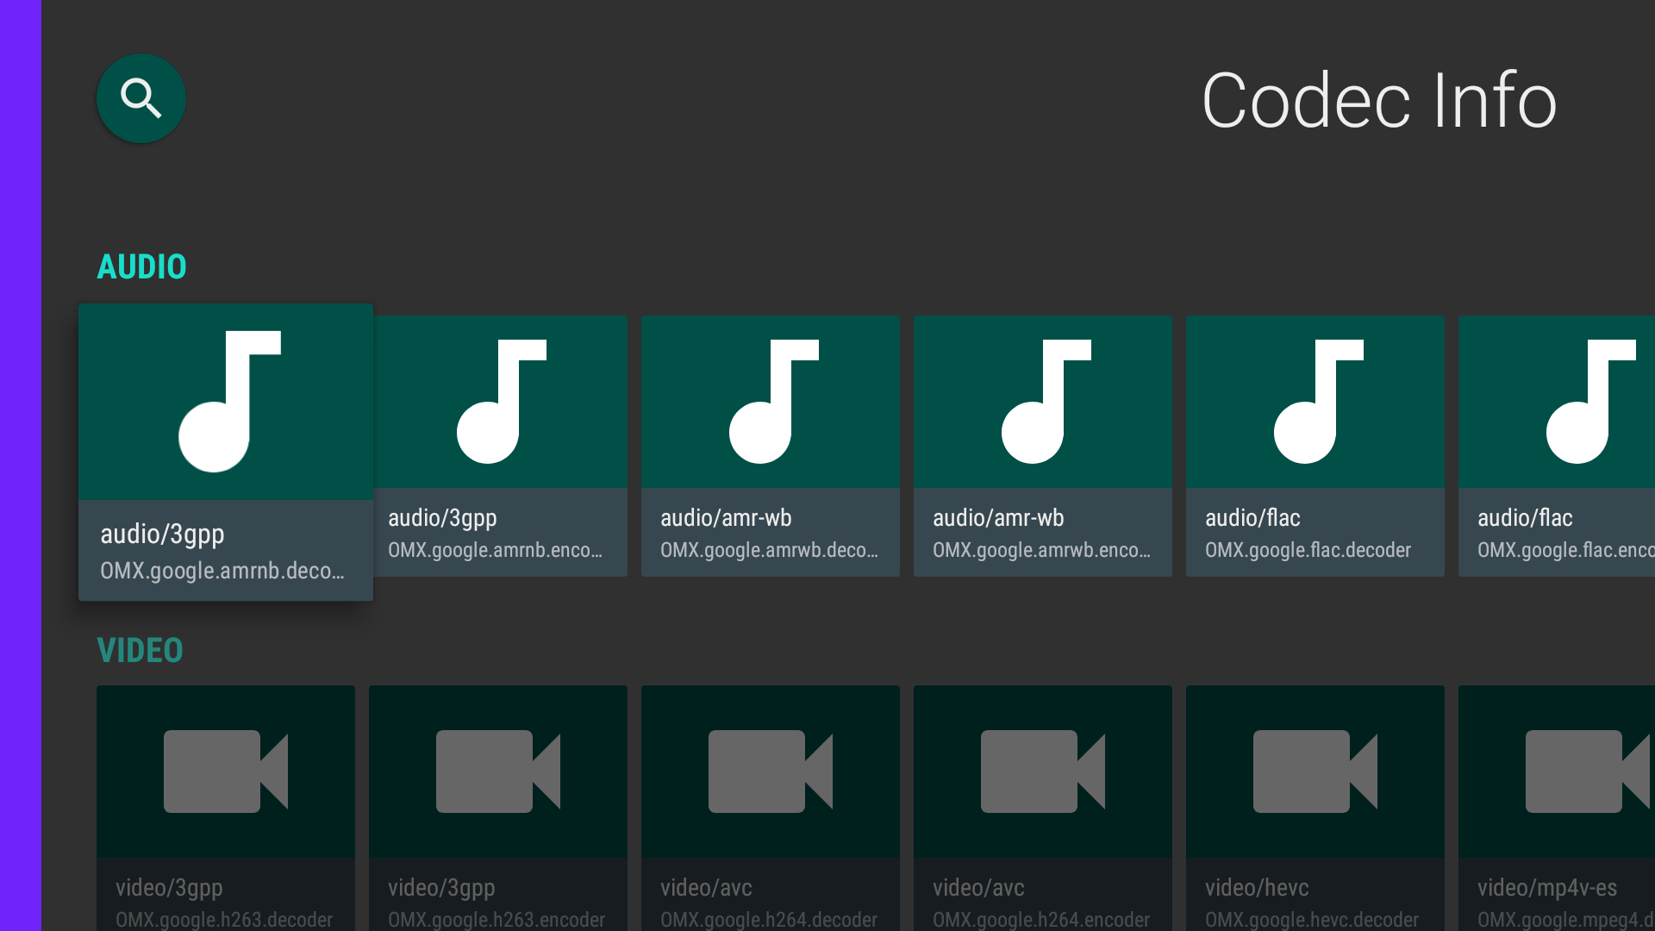The image size is (1655, 931).
Task: Click music note icon of amrnb encoder card
Action: coord(502,402)
